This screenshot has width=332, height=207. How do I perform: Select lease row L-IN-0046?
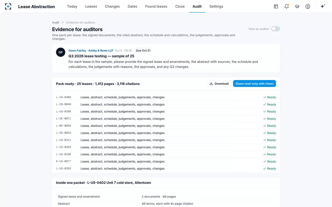click(166, 104)
